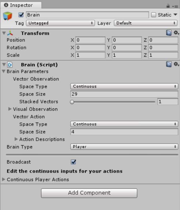This screenshot has height=210, width=180.
Task: Open Vector Action Space Type dropdown
Action: click(124, 124)
